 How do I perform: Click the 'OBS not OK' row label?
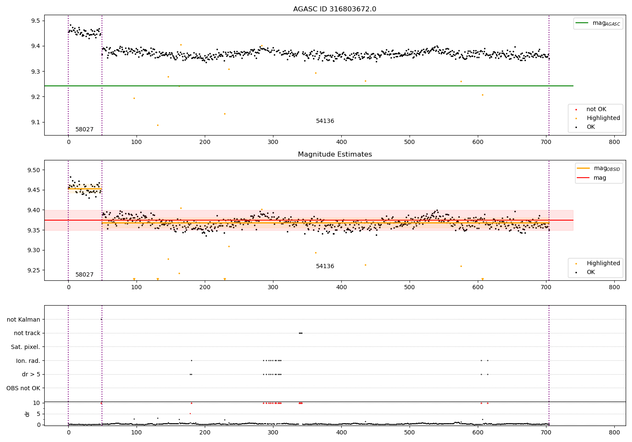[24, 388]
